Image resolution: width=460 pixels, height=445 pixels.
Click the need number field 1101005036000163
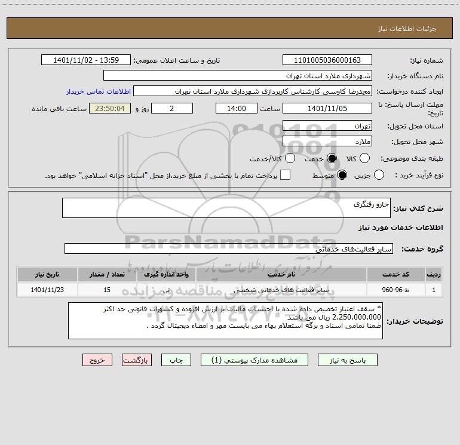[327, 60]
